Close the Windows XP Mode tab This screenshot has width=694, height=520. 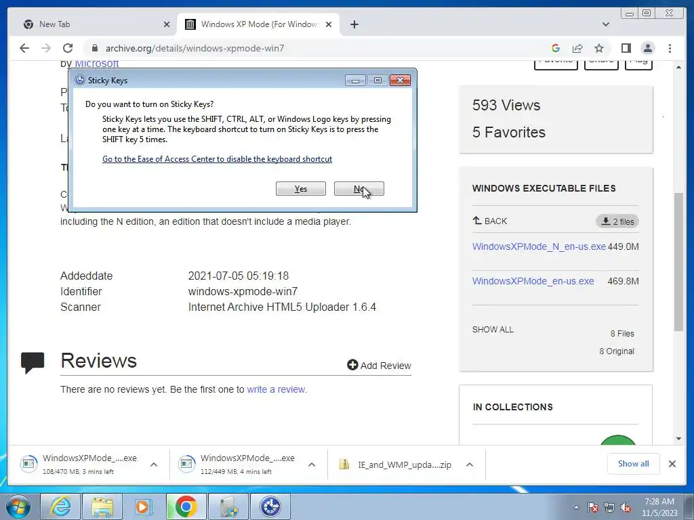point(329,24)
